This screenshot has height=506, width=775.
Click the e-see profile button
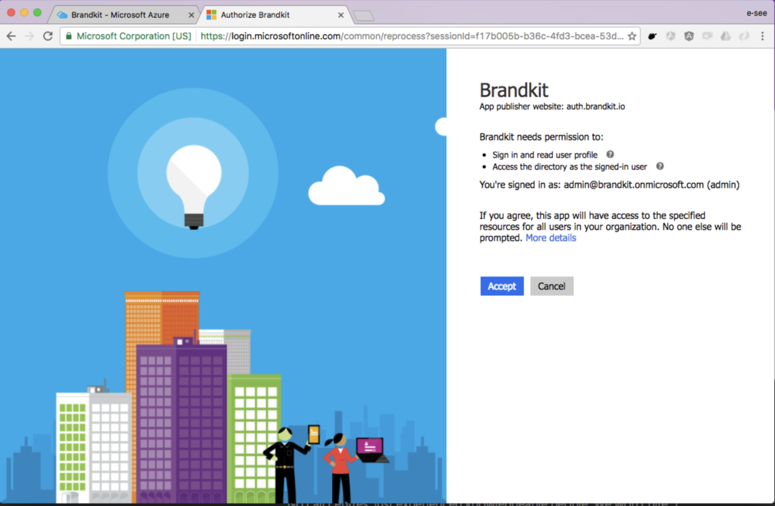pyautogui.click(x=757, y=13)
